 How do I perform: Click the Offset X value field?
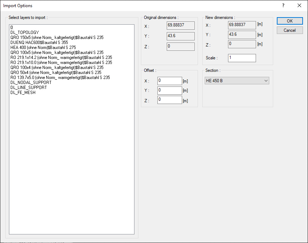click(x=170, y=81)
